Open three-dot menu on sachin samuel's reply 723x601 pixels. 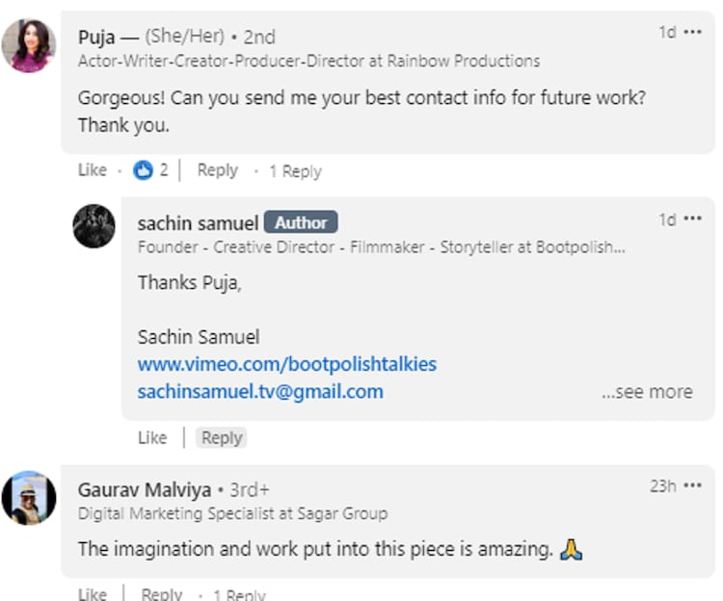click(x=692, y=220)
